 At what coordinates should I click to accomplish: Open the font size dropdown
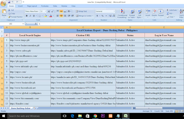tap(45, 11)
